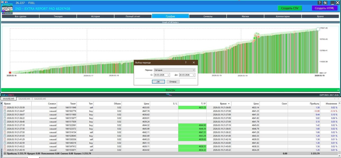341x158 pixels.
Task: Open the Символы tab
Action: (x=208, y=16)
